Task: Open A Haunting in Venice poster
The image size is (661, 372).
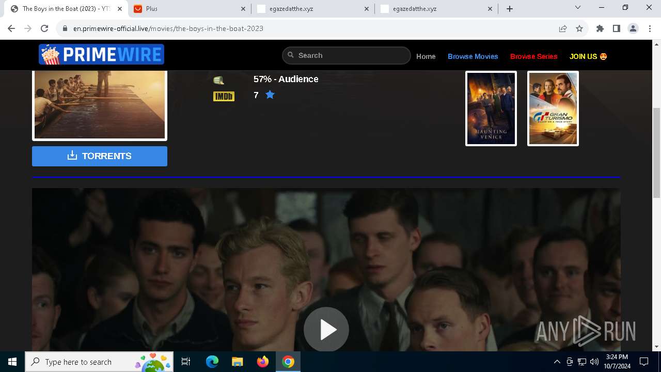Action: 491,109
